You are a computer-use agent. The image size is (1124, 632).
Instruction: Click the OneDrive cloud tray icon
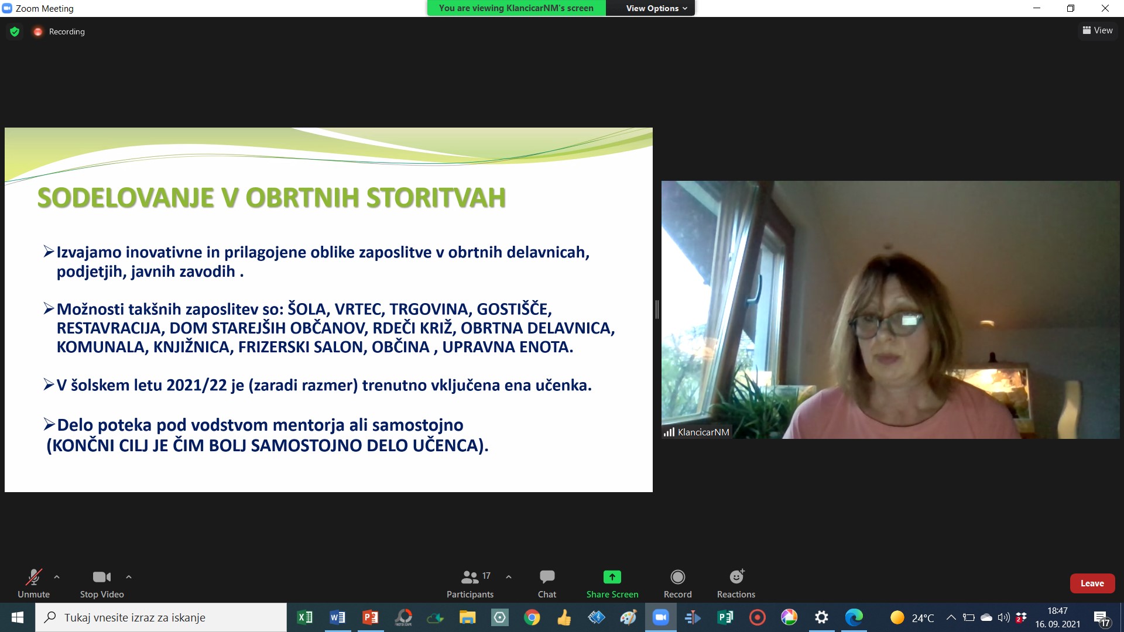pyautogui.click(x=986, y=617)
